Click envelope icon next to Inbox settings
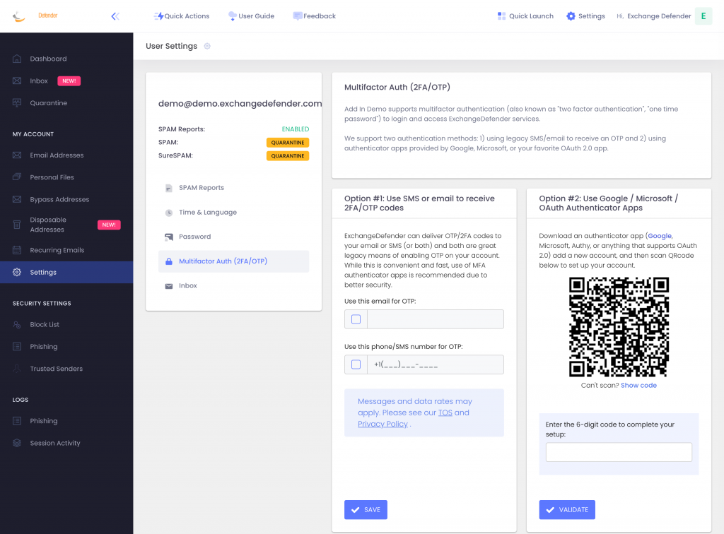This screenshot has width=724, height=534. point(169,286)
